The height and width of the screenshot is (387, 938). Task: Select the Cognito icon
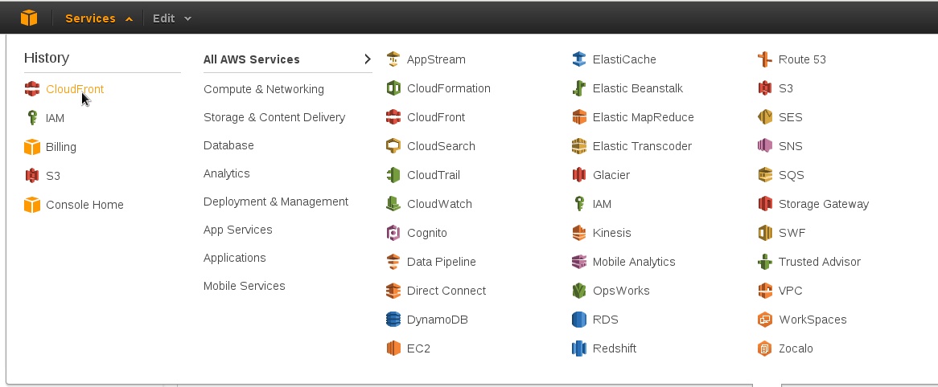[x=393, y=233]
